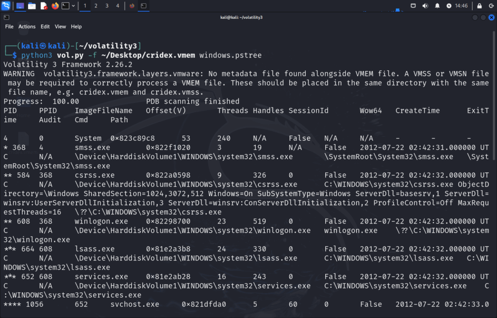Click the '~/Desktop/cridex.vmem' argument
The width and height of the screenshot is (497, 318).
(x=149, y=55)
